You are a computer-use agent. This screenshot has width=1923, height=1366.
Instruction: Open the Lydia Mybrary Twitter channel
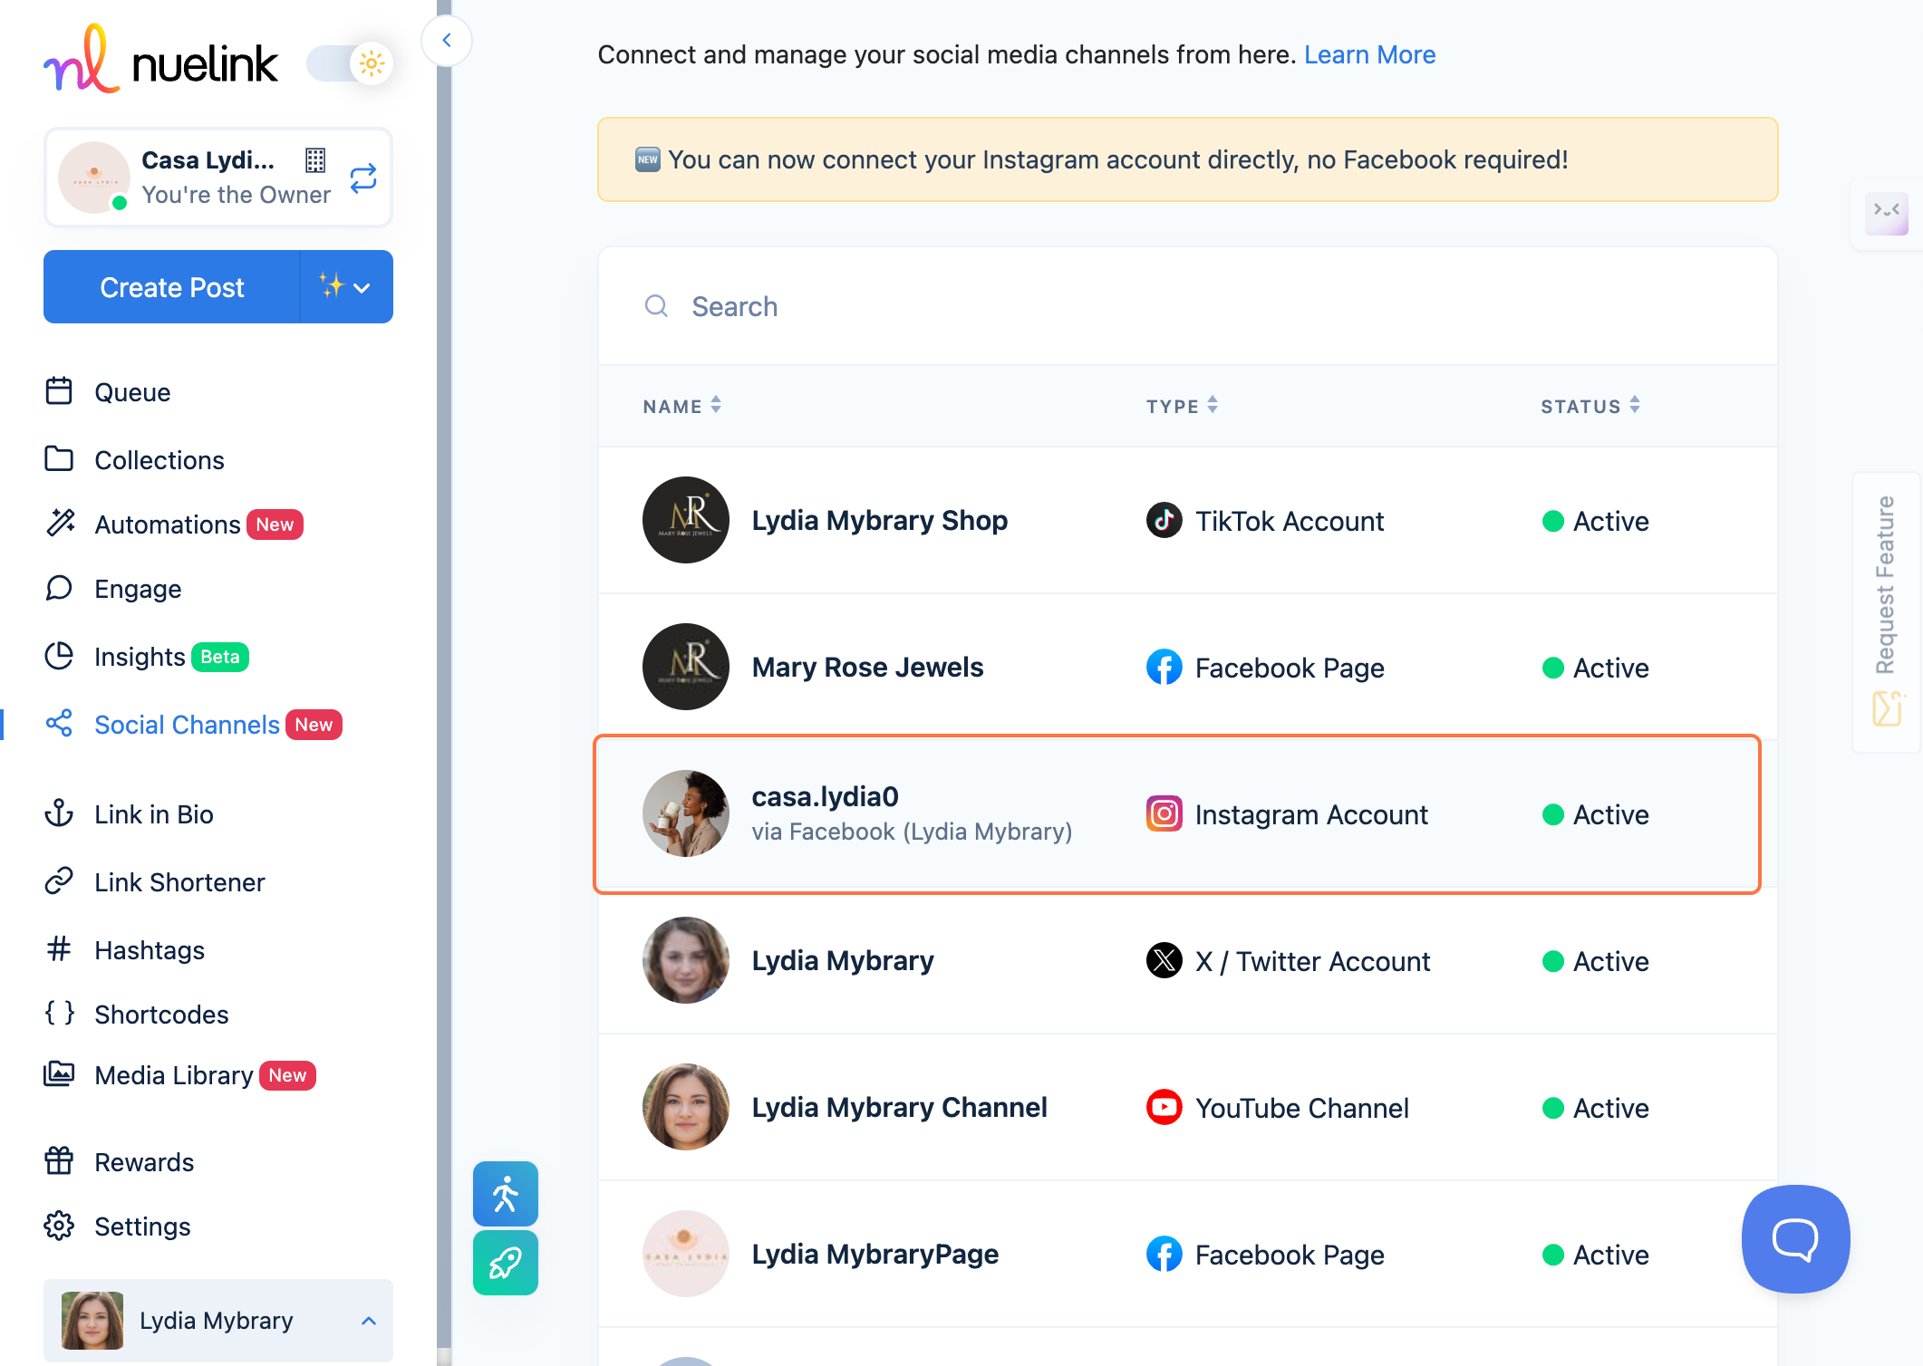pos(1187,960)
